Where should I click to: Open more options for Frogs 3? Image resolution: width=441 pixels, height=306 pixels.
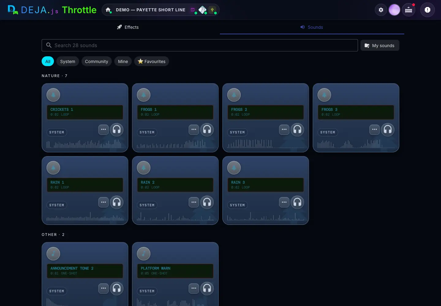click(375, 129)
